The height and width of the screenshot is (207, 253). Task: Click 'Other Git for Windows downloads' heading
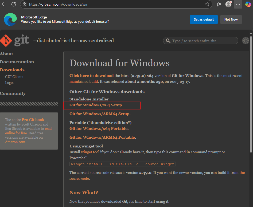point(107,92)
